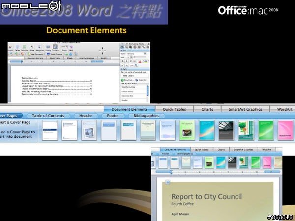
Task: Pick pink cover thumbnail in bottom-right window
Action: pos(267,163)
